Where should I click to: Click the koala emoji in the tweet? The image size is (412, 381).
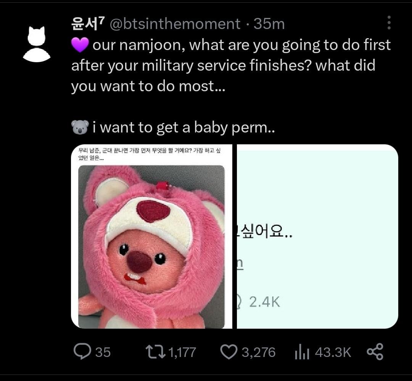pyautogui.click(x=80, y=127)
